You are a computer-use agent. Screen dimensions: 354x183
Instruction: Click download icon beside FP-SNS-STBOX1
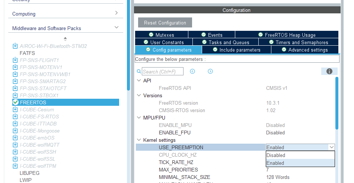(x=15, y=95)
